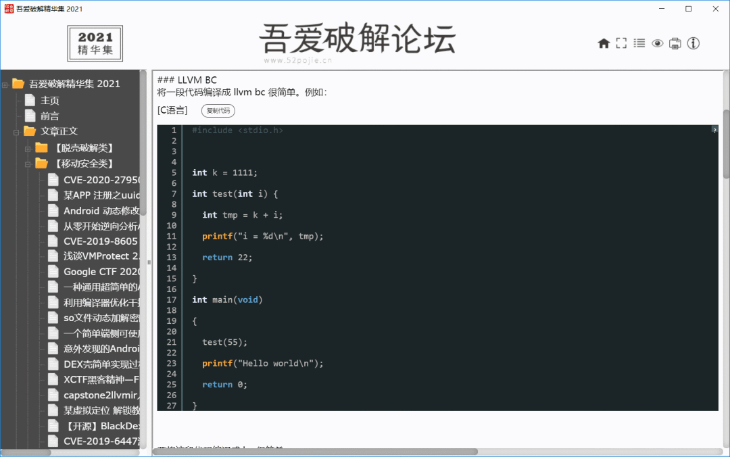Open the 浅谈VMProtect article

(101, 256)
